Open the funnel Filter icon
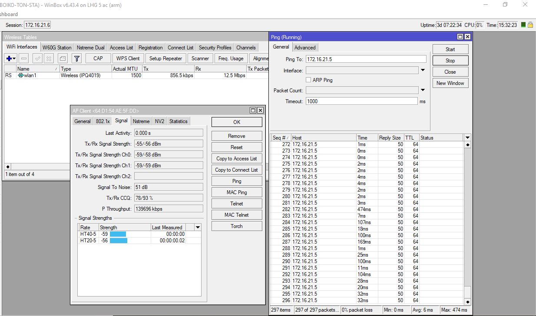 pos(77,59)
